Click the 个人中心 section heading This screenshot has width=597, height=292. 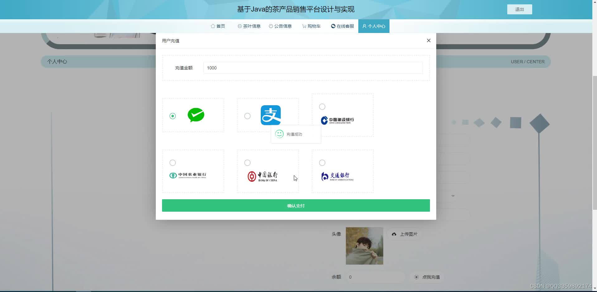pyautogui.click(x=57, y=62)
